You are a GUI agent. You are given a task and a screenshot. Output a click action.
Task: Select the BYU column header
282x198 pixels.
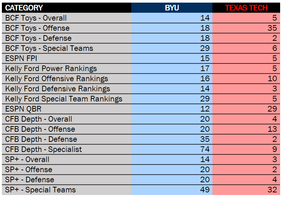coord(172,8)
